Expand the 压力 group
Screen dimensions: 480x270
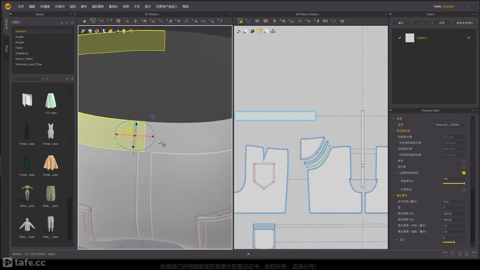(397, 239)
